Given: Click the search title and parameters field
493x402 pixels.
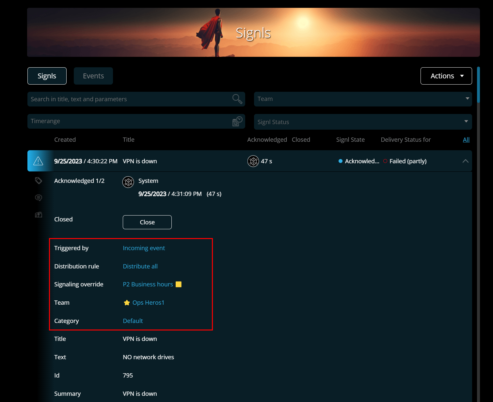Looking at the screenshot, I should tap(136, 99).
